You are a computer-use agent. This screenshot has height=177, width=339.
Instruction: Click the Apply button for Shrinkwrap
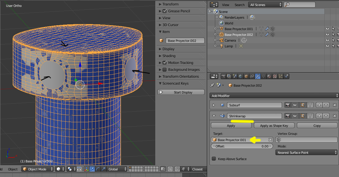pos(231,126)
